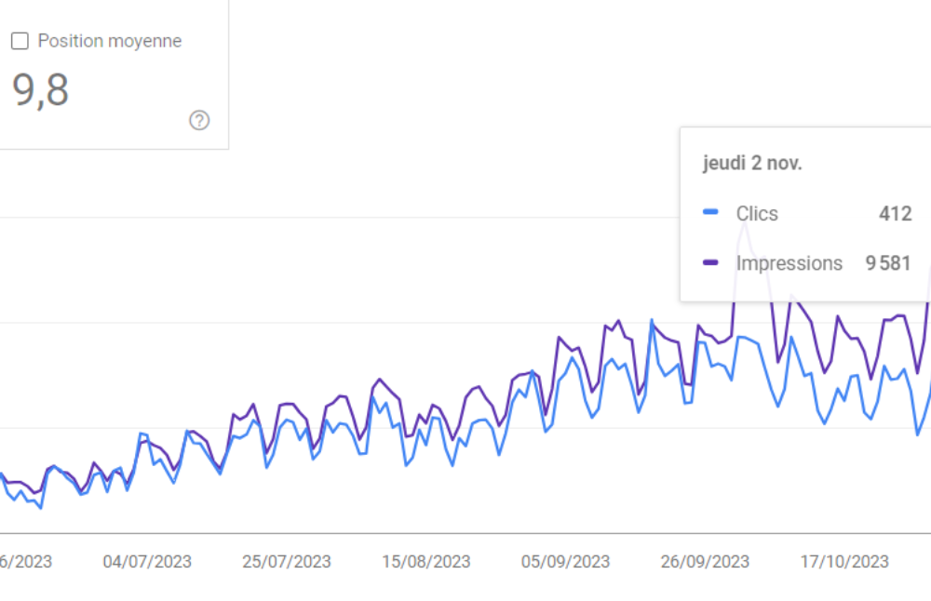Select the 412 clicks value
The width and height of the screenshot is (931, 601).
pyautogui.click(x=895, y=213)
